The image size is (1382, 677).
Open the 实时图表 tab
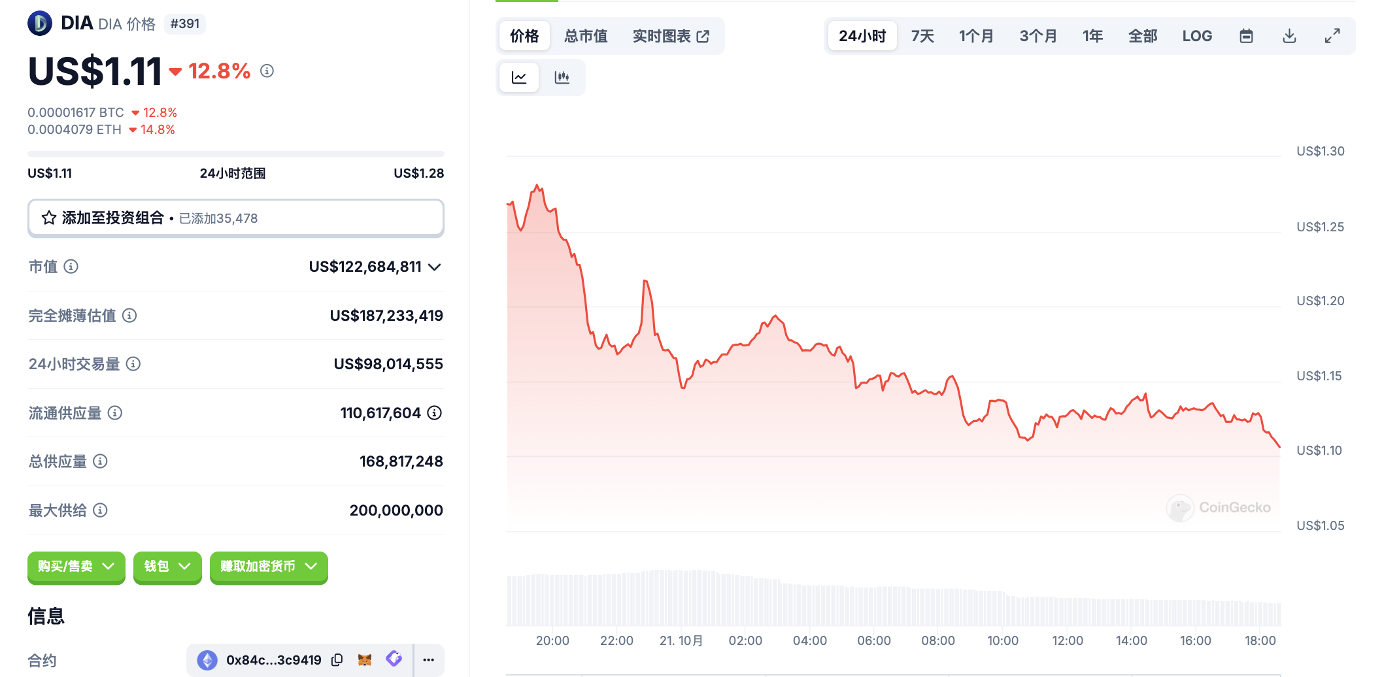pyautogui.click(x=671, y=36)
